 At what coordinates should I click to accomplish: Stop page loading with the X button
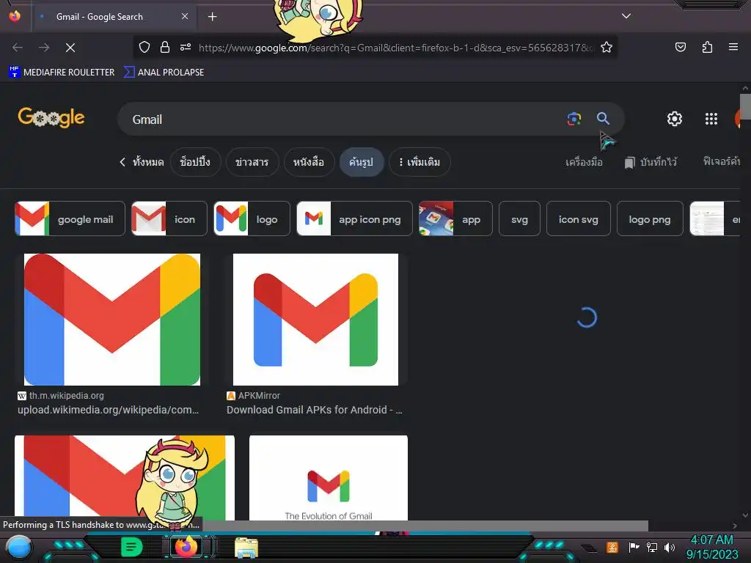pyautogui.click(x=70, y=48)
